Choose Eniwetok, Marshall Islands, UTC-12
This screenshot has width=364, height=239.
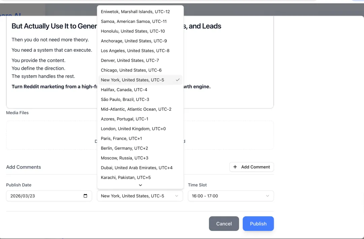(140, 11)
